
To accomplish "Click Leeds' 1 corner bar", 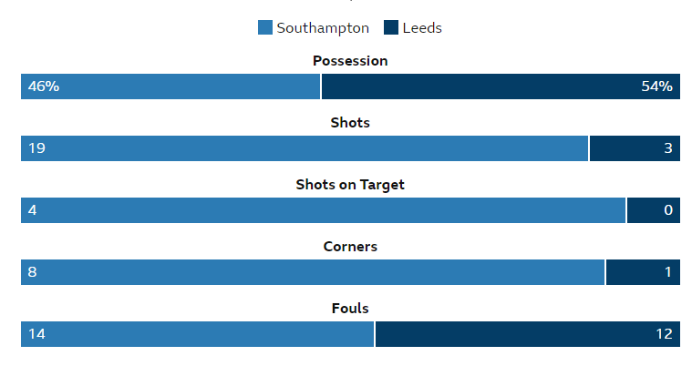I will [x=643, y=272].
